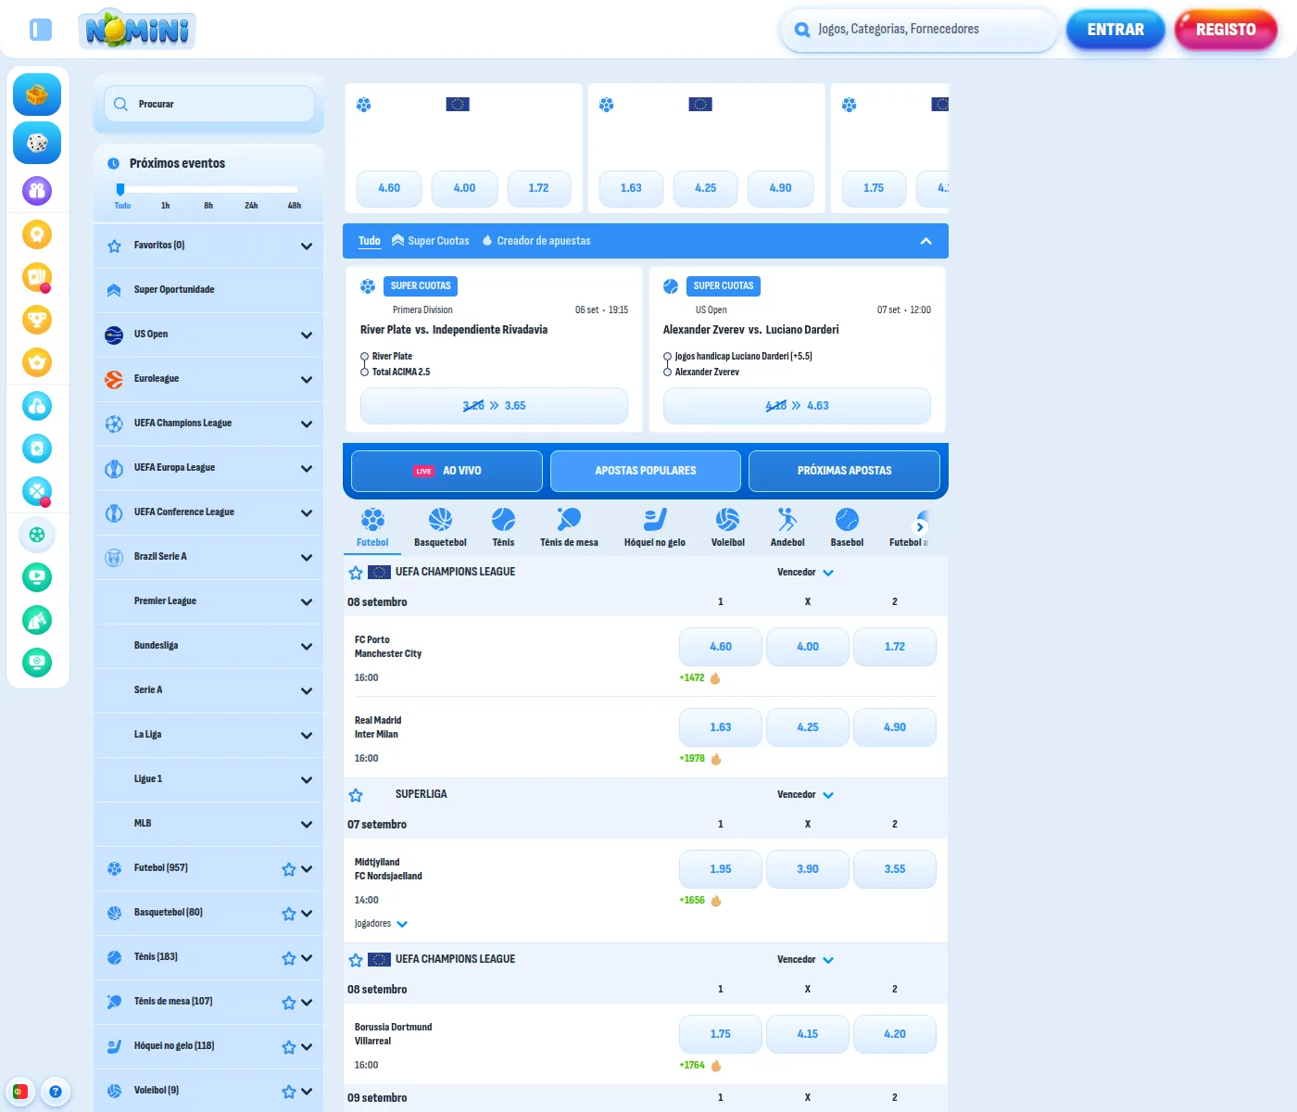This screenshot has height=1112, width=1297.
Task: Open the AO VIVO live tab
Action: click(447, 471)
